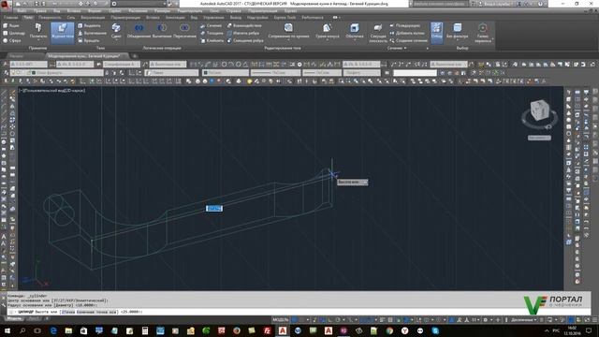
Task: Select the Ящик (Box) primitive tool
Action: [x=11, y=26]
